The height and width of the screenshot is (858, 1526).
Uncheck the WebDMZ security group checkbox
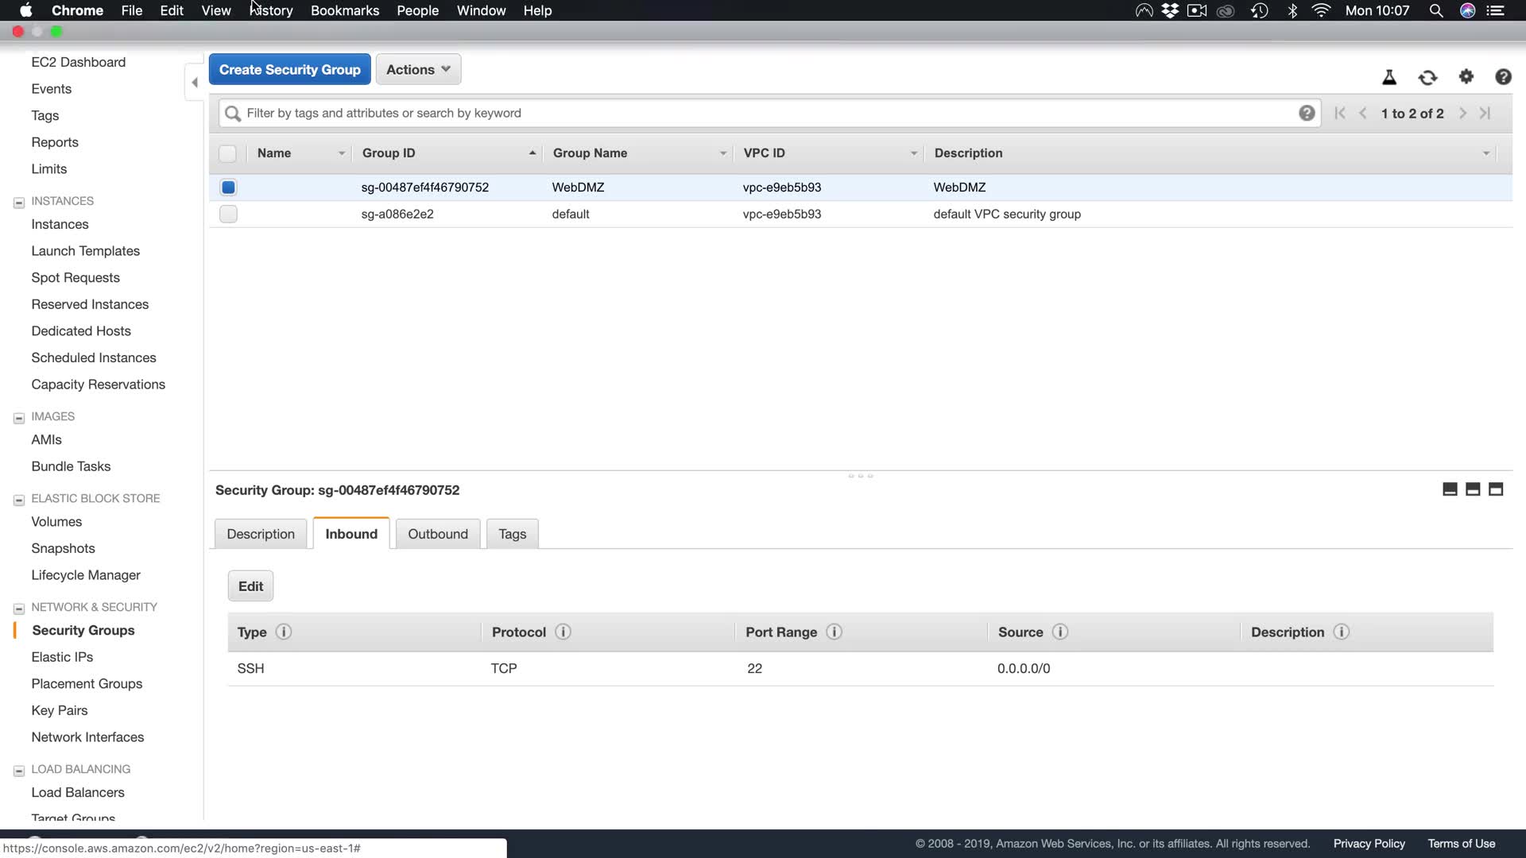[228, 187]
